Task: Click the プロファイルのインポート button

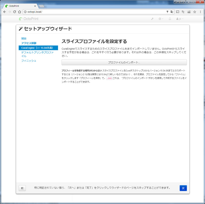Action: (124, 62)
